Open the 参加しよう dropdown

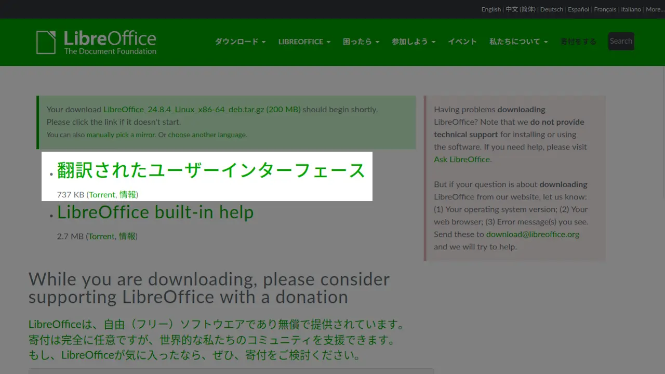[x=413, y=42]
